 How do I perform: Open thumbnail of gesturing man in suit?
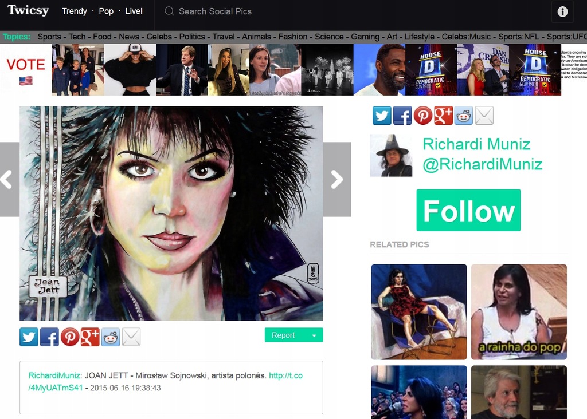click(x=182, y=70)
